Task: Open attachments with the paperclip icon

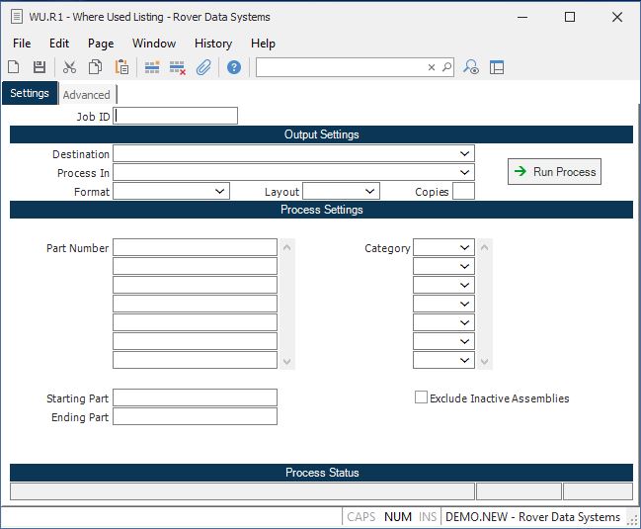Action: pos(203,67)
